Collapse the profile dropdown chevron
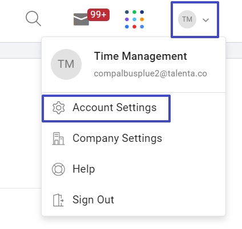242x229 pixels. 205,20
